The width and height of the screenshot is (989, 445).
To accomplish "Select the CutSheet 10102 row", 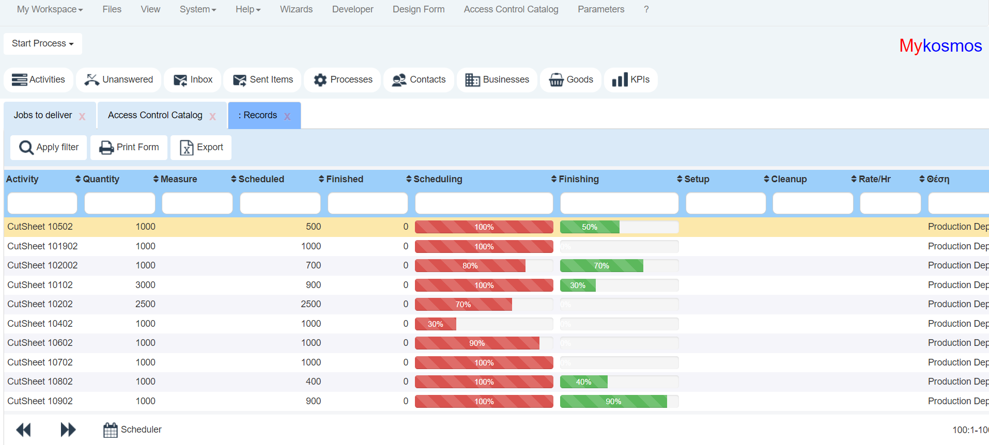I will (496, 285).
